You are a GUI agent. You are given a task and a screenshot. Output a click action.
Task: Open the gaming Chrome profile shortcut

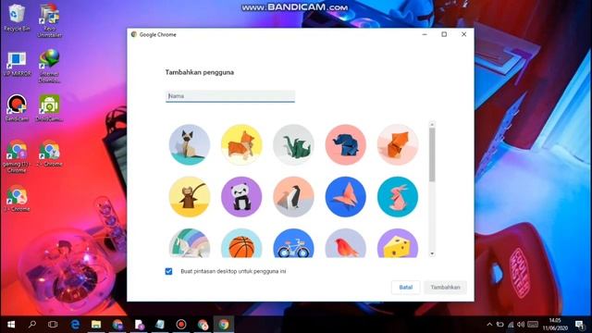pyautogui.click(x=17, y=156)
